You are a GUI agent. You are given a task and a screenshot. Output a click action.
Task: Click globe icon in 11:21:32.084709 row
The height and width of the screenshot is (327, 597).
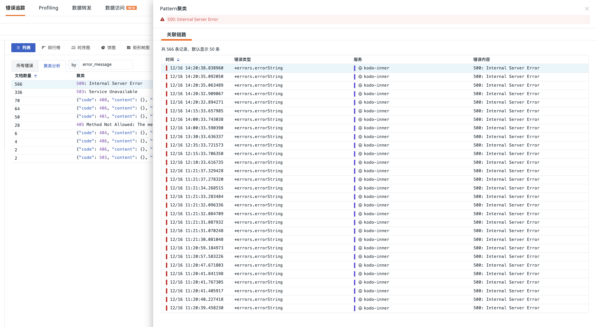pos(360,214)
